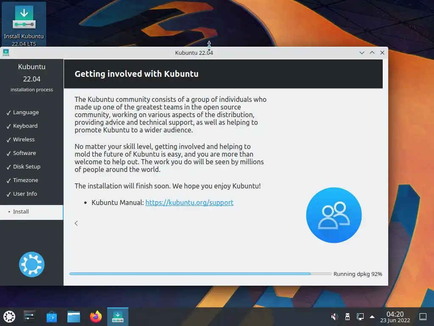Select the User Info step in the sidebar
The image size is (434, 326).
click(25, 194)
